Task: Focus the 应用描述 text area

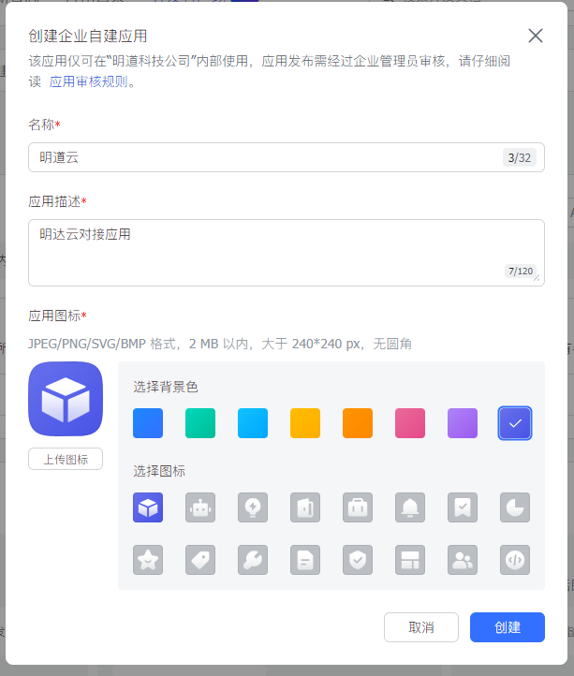Action: coord(287,253)
